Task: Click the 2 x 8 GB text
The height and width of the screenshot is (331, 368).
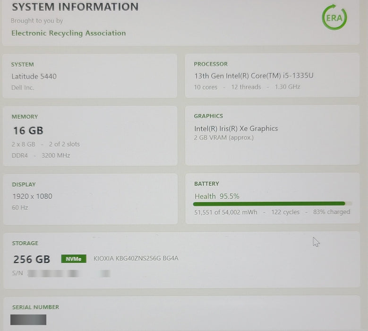Action: tap(24, 144)
